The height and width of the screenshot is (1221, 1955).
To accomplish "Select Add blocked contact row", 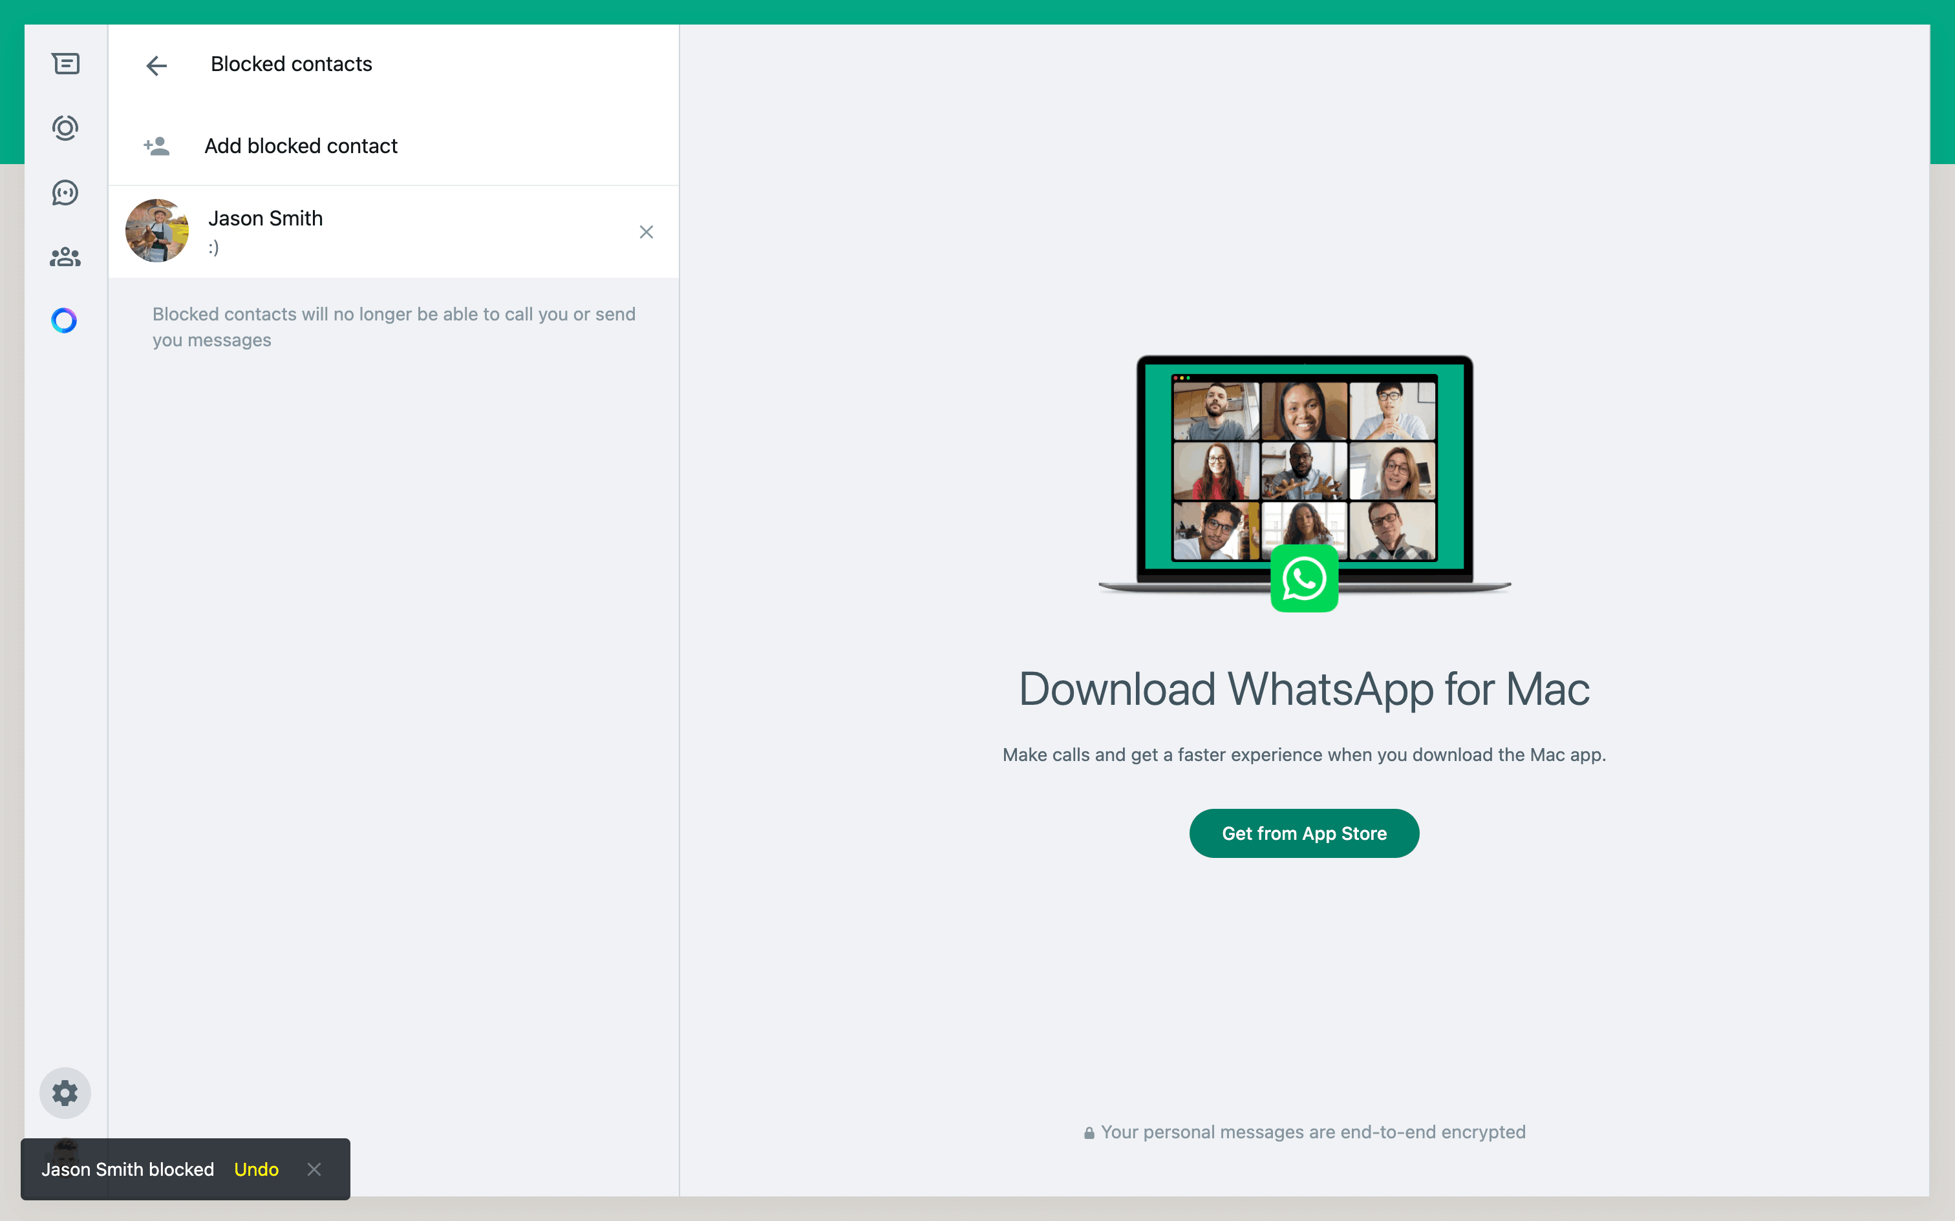I will [301, 146].
